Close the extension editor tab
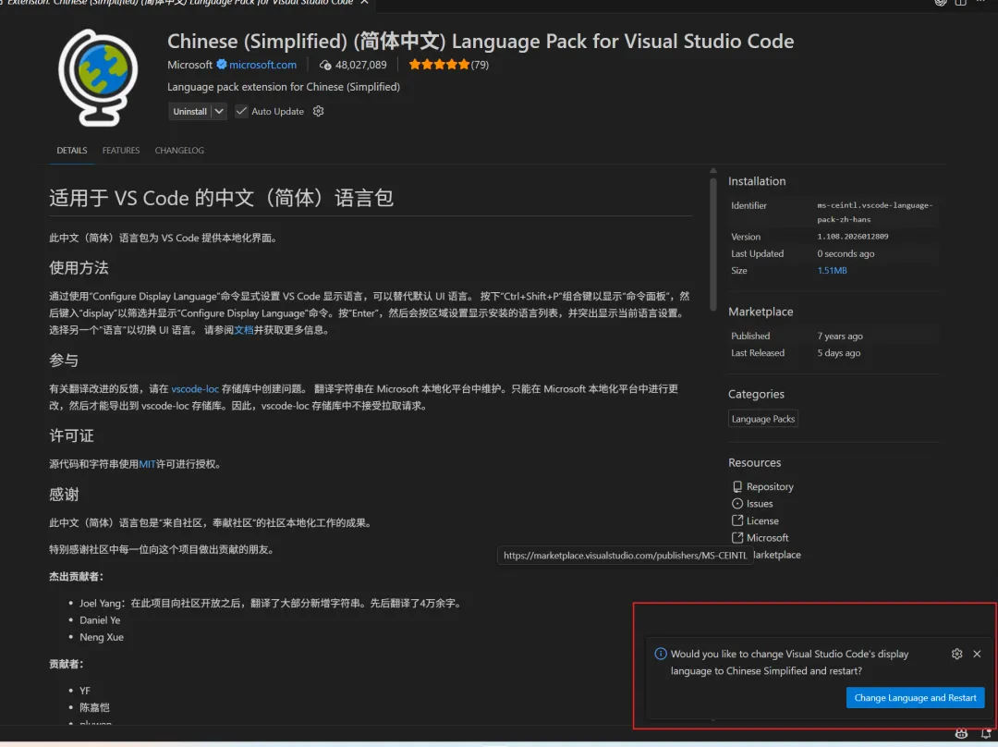This screenshot has width=998, height=747. point(365,3)
